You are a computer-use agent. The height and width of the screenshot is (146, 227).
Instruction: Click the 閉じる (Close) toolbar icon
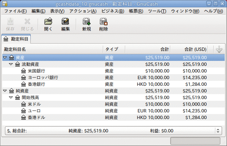[27, 22]
